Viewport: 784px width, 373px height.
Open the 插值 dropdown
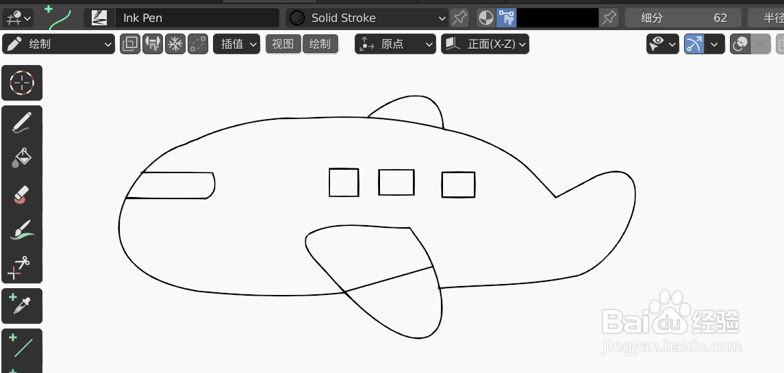236,44
